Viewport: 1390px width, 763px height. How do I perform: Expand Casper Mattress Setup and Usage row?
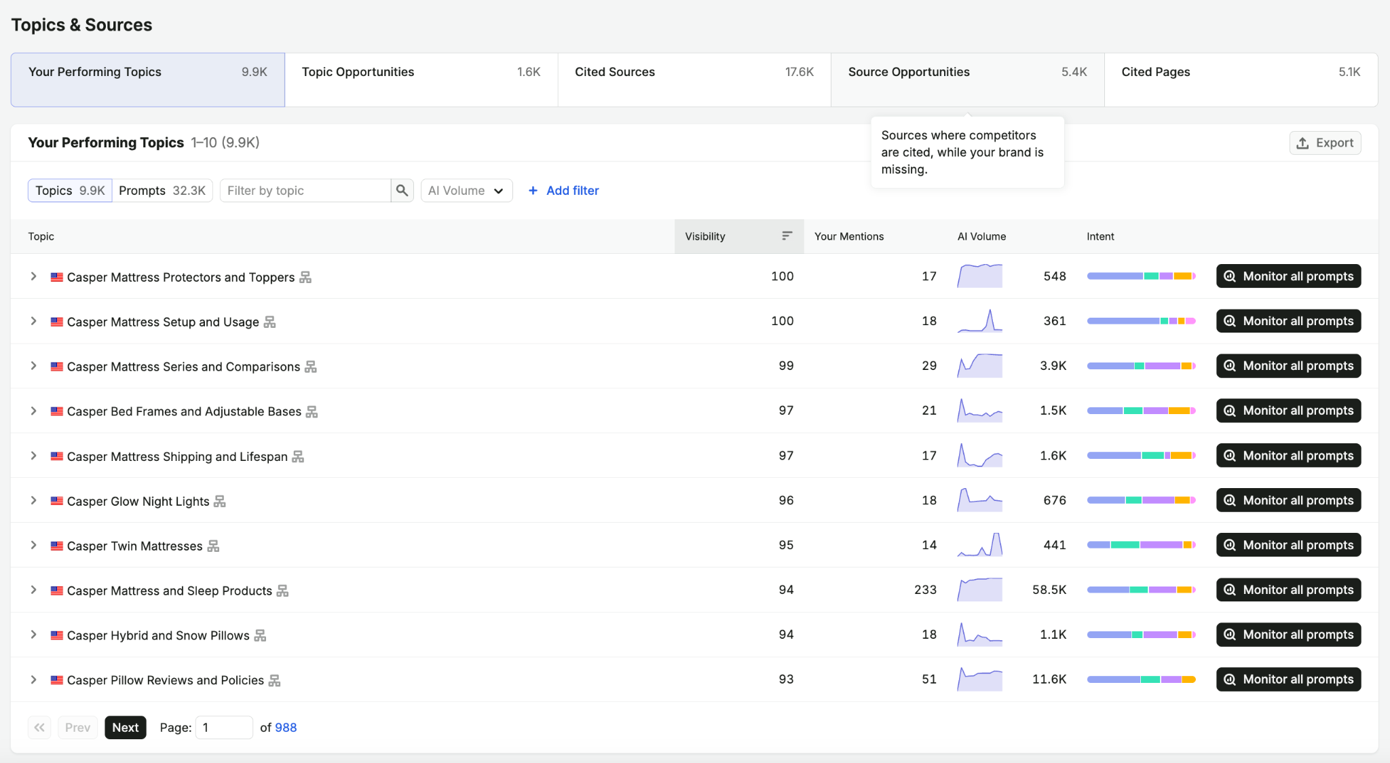click(33, 321)
